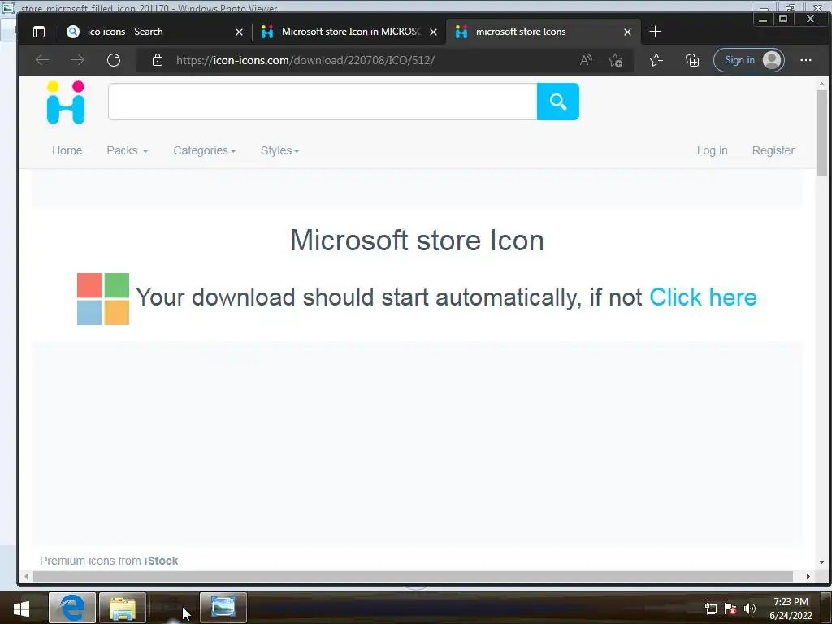Switch to 'Microsoft store Icon in MICROSO' tab

click(349, 32)
